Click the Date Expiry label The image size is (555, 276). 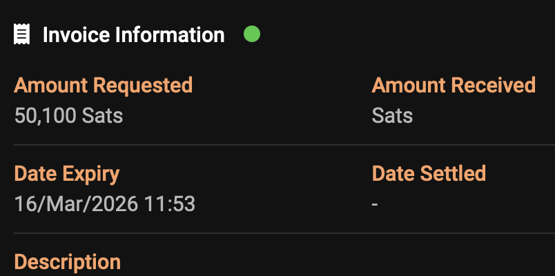tap(67, 173)
